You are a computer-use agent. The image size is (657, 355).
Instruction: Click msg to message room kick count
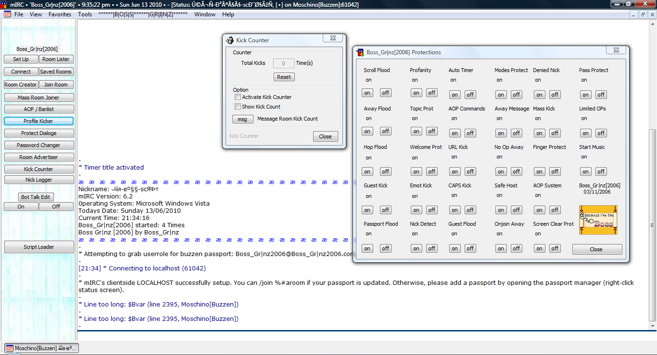tap(242, 119)
